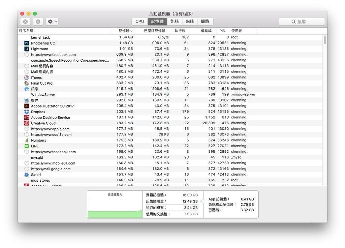
Task: Select the mds_stores process row
Action: coord(170,181)
